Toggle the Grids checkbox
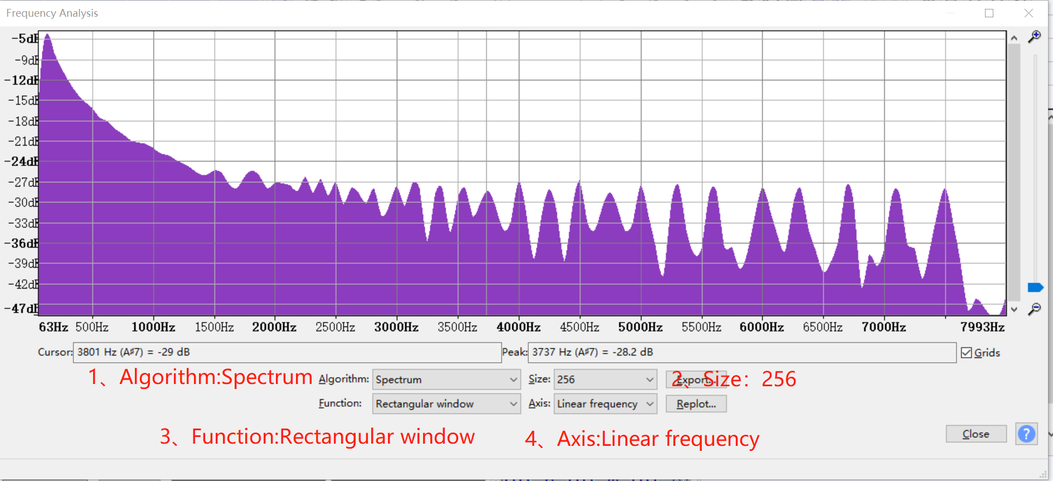 click(967, 353)
